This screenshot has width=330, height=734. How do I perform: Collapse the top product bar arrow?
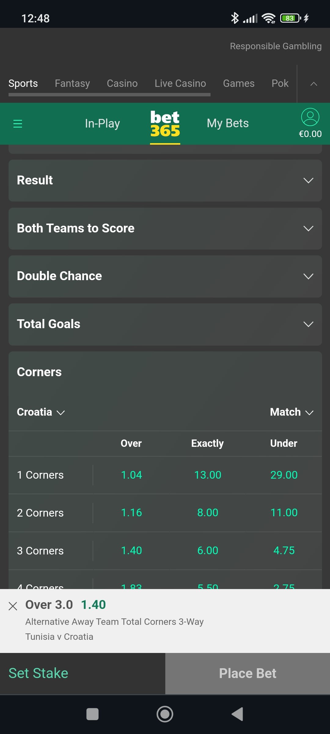click(x=313, y=84)
